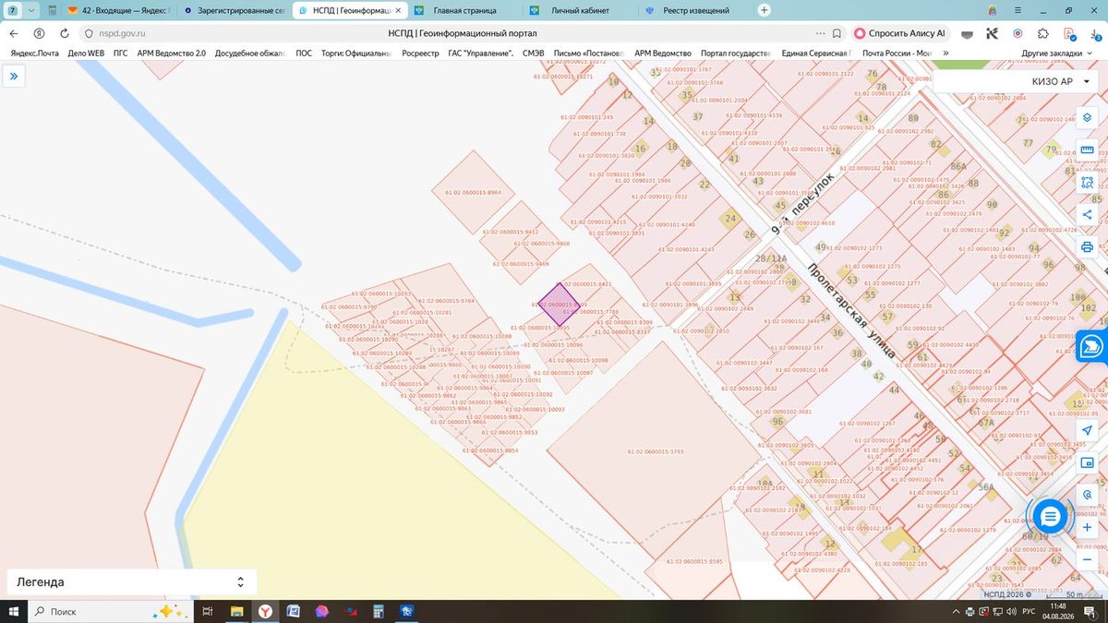Select the highlighted purple parcel
This screenshot has height=623, width=1108.
pos(558,304)
